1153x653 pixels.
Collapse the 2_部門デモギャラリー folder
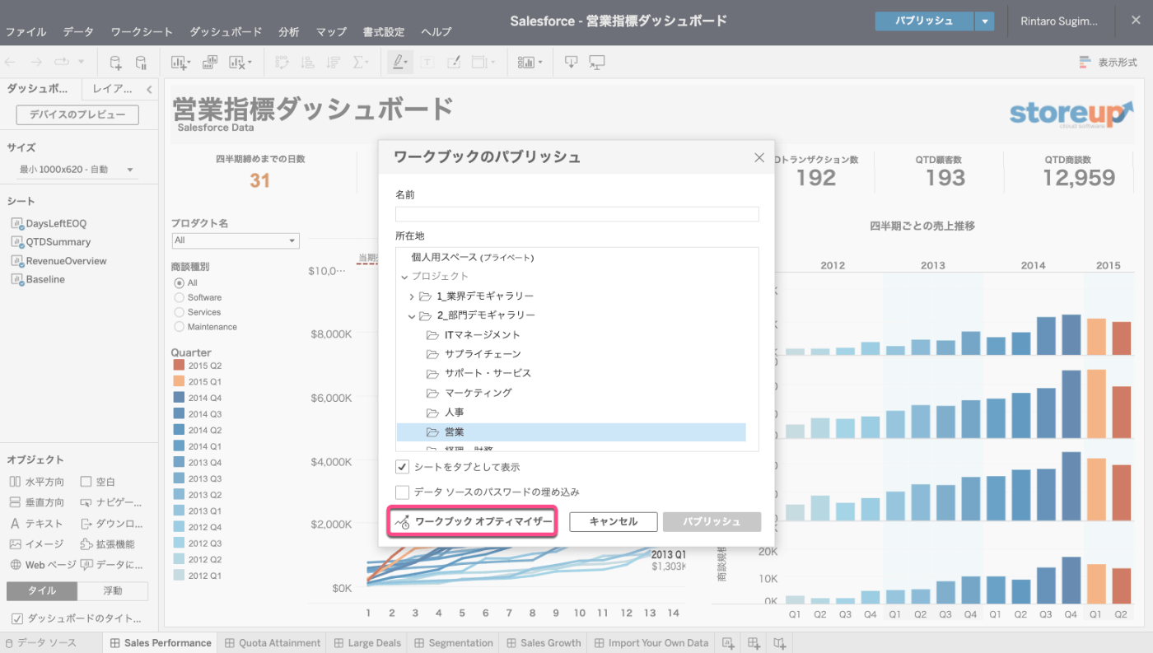pyautogui.click(x=412, y=315)
